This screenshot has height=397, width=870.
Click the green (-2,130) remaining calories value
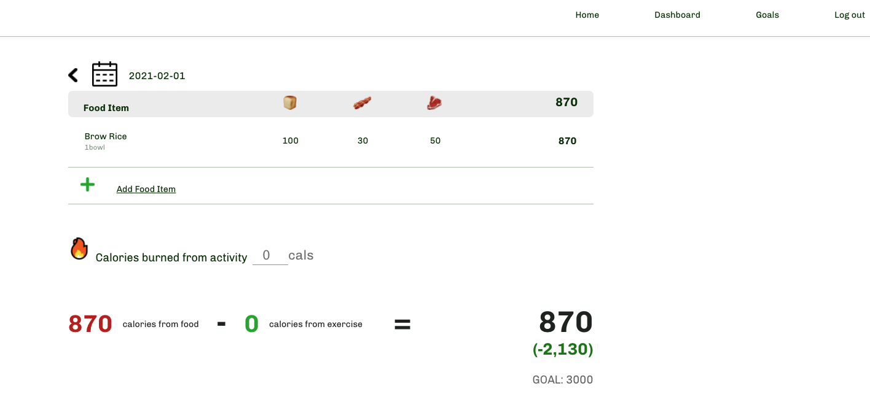pos(562,349)
